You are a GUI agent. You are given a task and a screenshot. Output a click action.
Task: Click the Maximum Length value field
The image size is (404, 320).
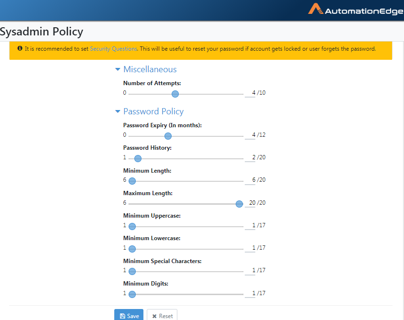click(x=250, y=203)
